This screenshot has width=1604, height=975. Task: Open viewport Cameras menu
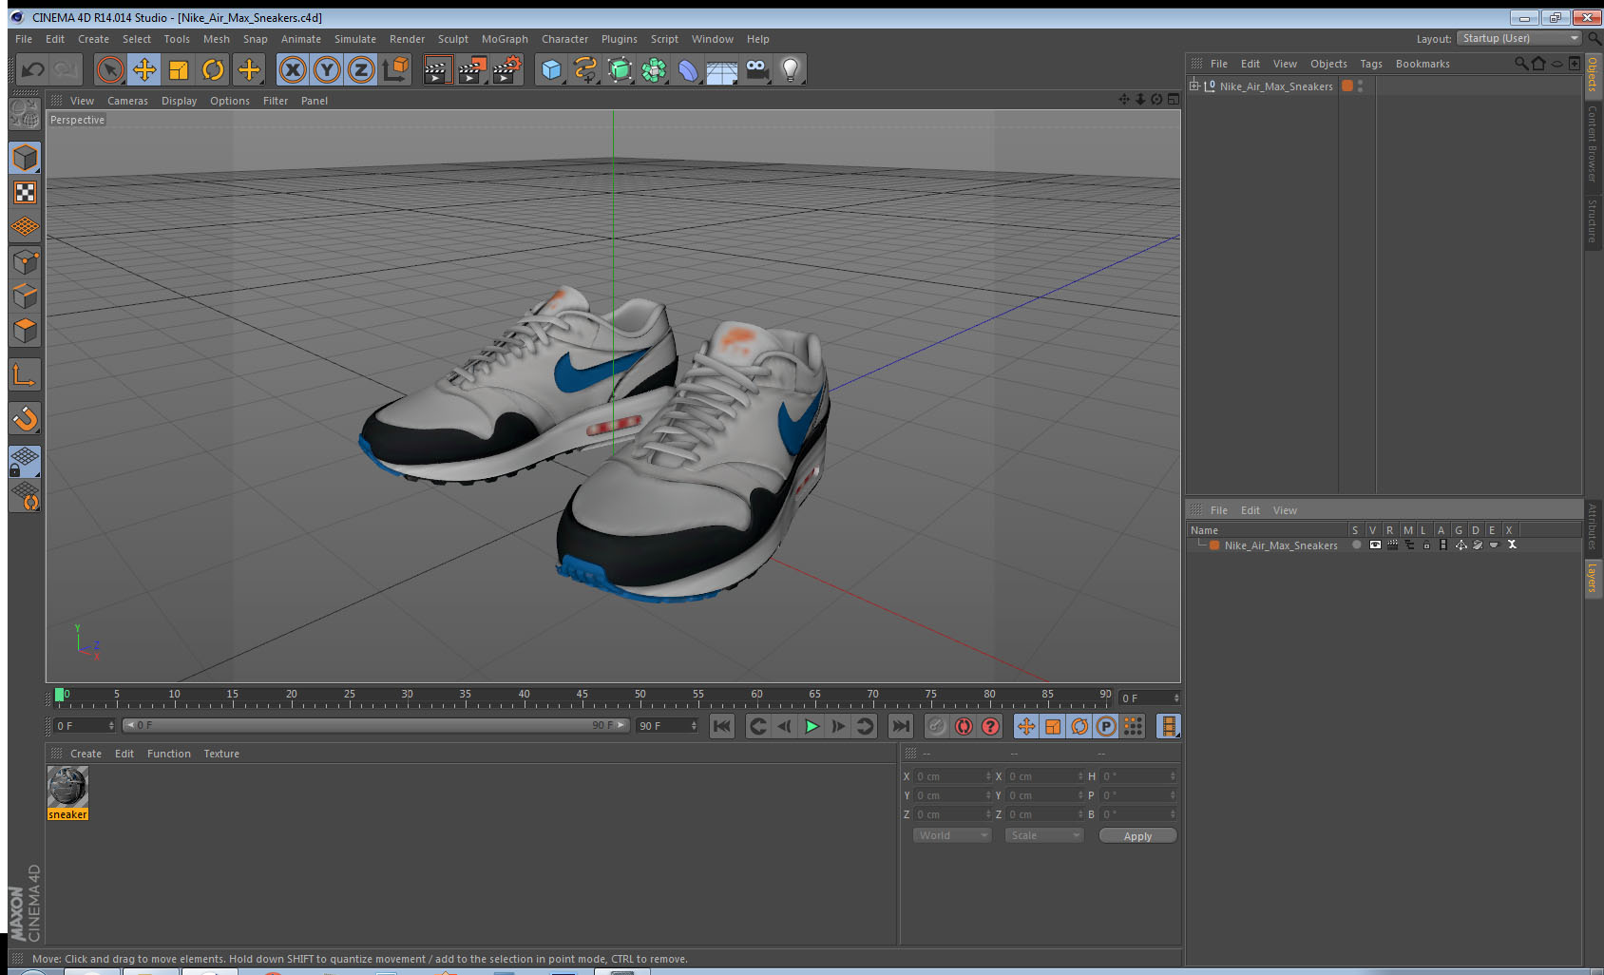click(127, 101)
